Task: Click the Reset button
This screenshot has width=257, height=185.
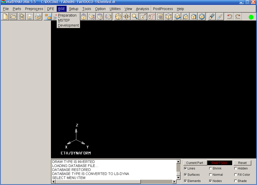Action: click(x=242, y=163)
